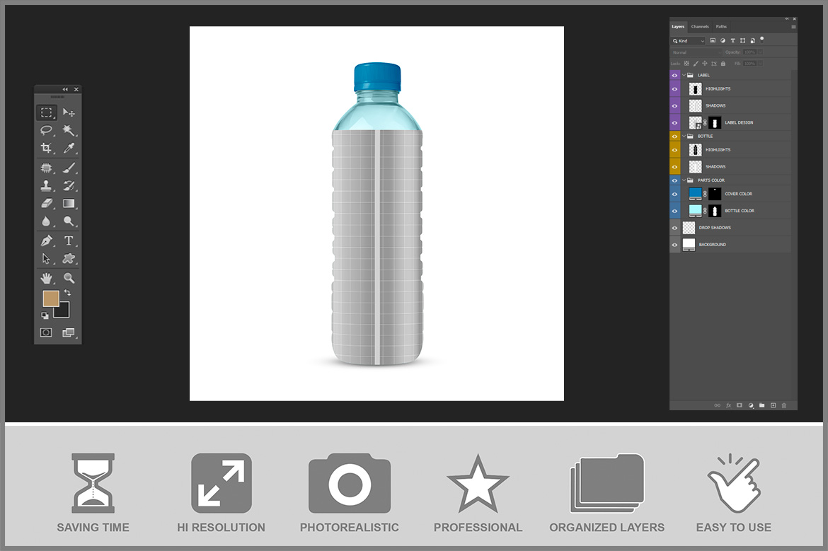
Task: Switch to the Channels tab
Action: [x=700, y=27]
